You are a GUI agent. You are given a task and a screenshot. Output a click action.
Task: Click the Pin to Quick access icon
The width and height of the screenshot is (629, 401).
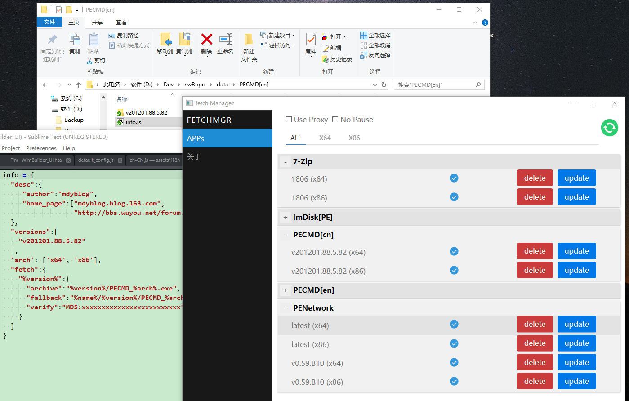coord(53,39)
